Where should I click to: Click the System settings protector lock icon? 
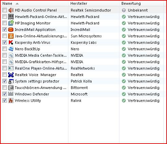click(11, 81)
